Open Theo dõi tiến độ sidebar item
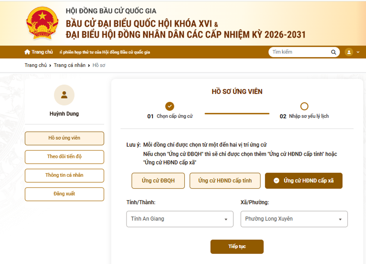Image resolution: width=366 pixels, height=264 pixels. tap(64, 157)
